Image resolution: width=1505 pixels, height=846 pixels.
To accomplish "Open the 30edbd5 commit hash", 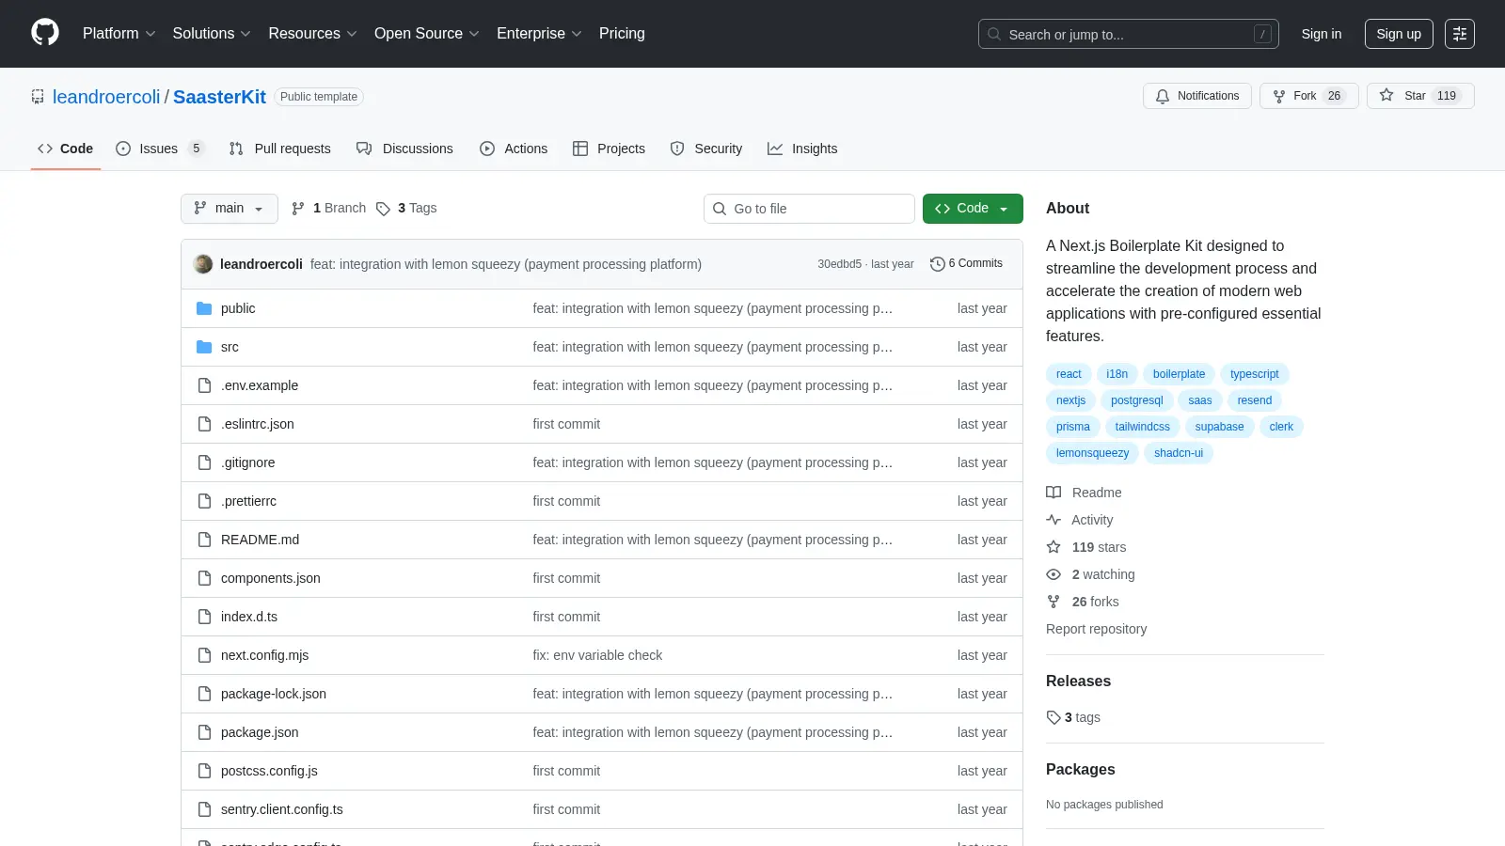I will click(839, 264).
